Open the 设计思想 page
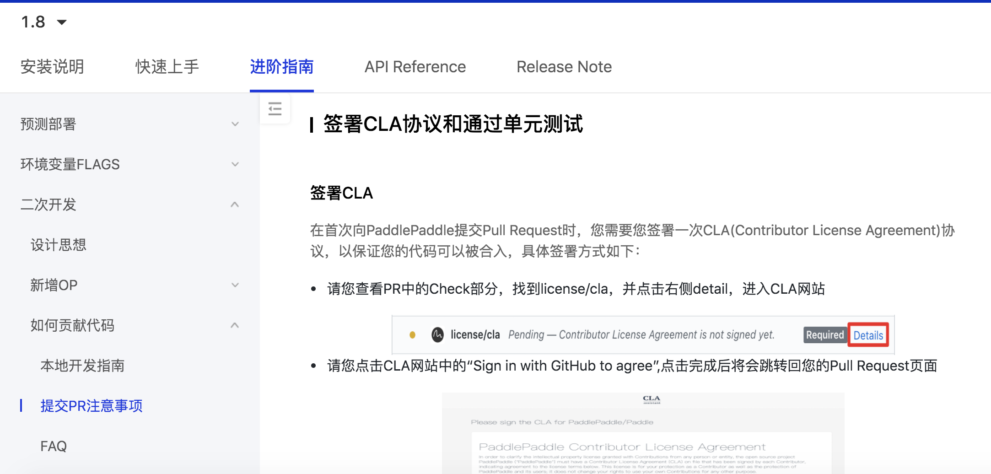This screenshot has height=474, width=991. pos(58,245)
